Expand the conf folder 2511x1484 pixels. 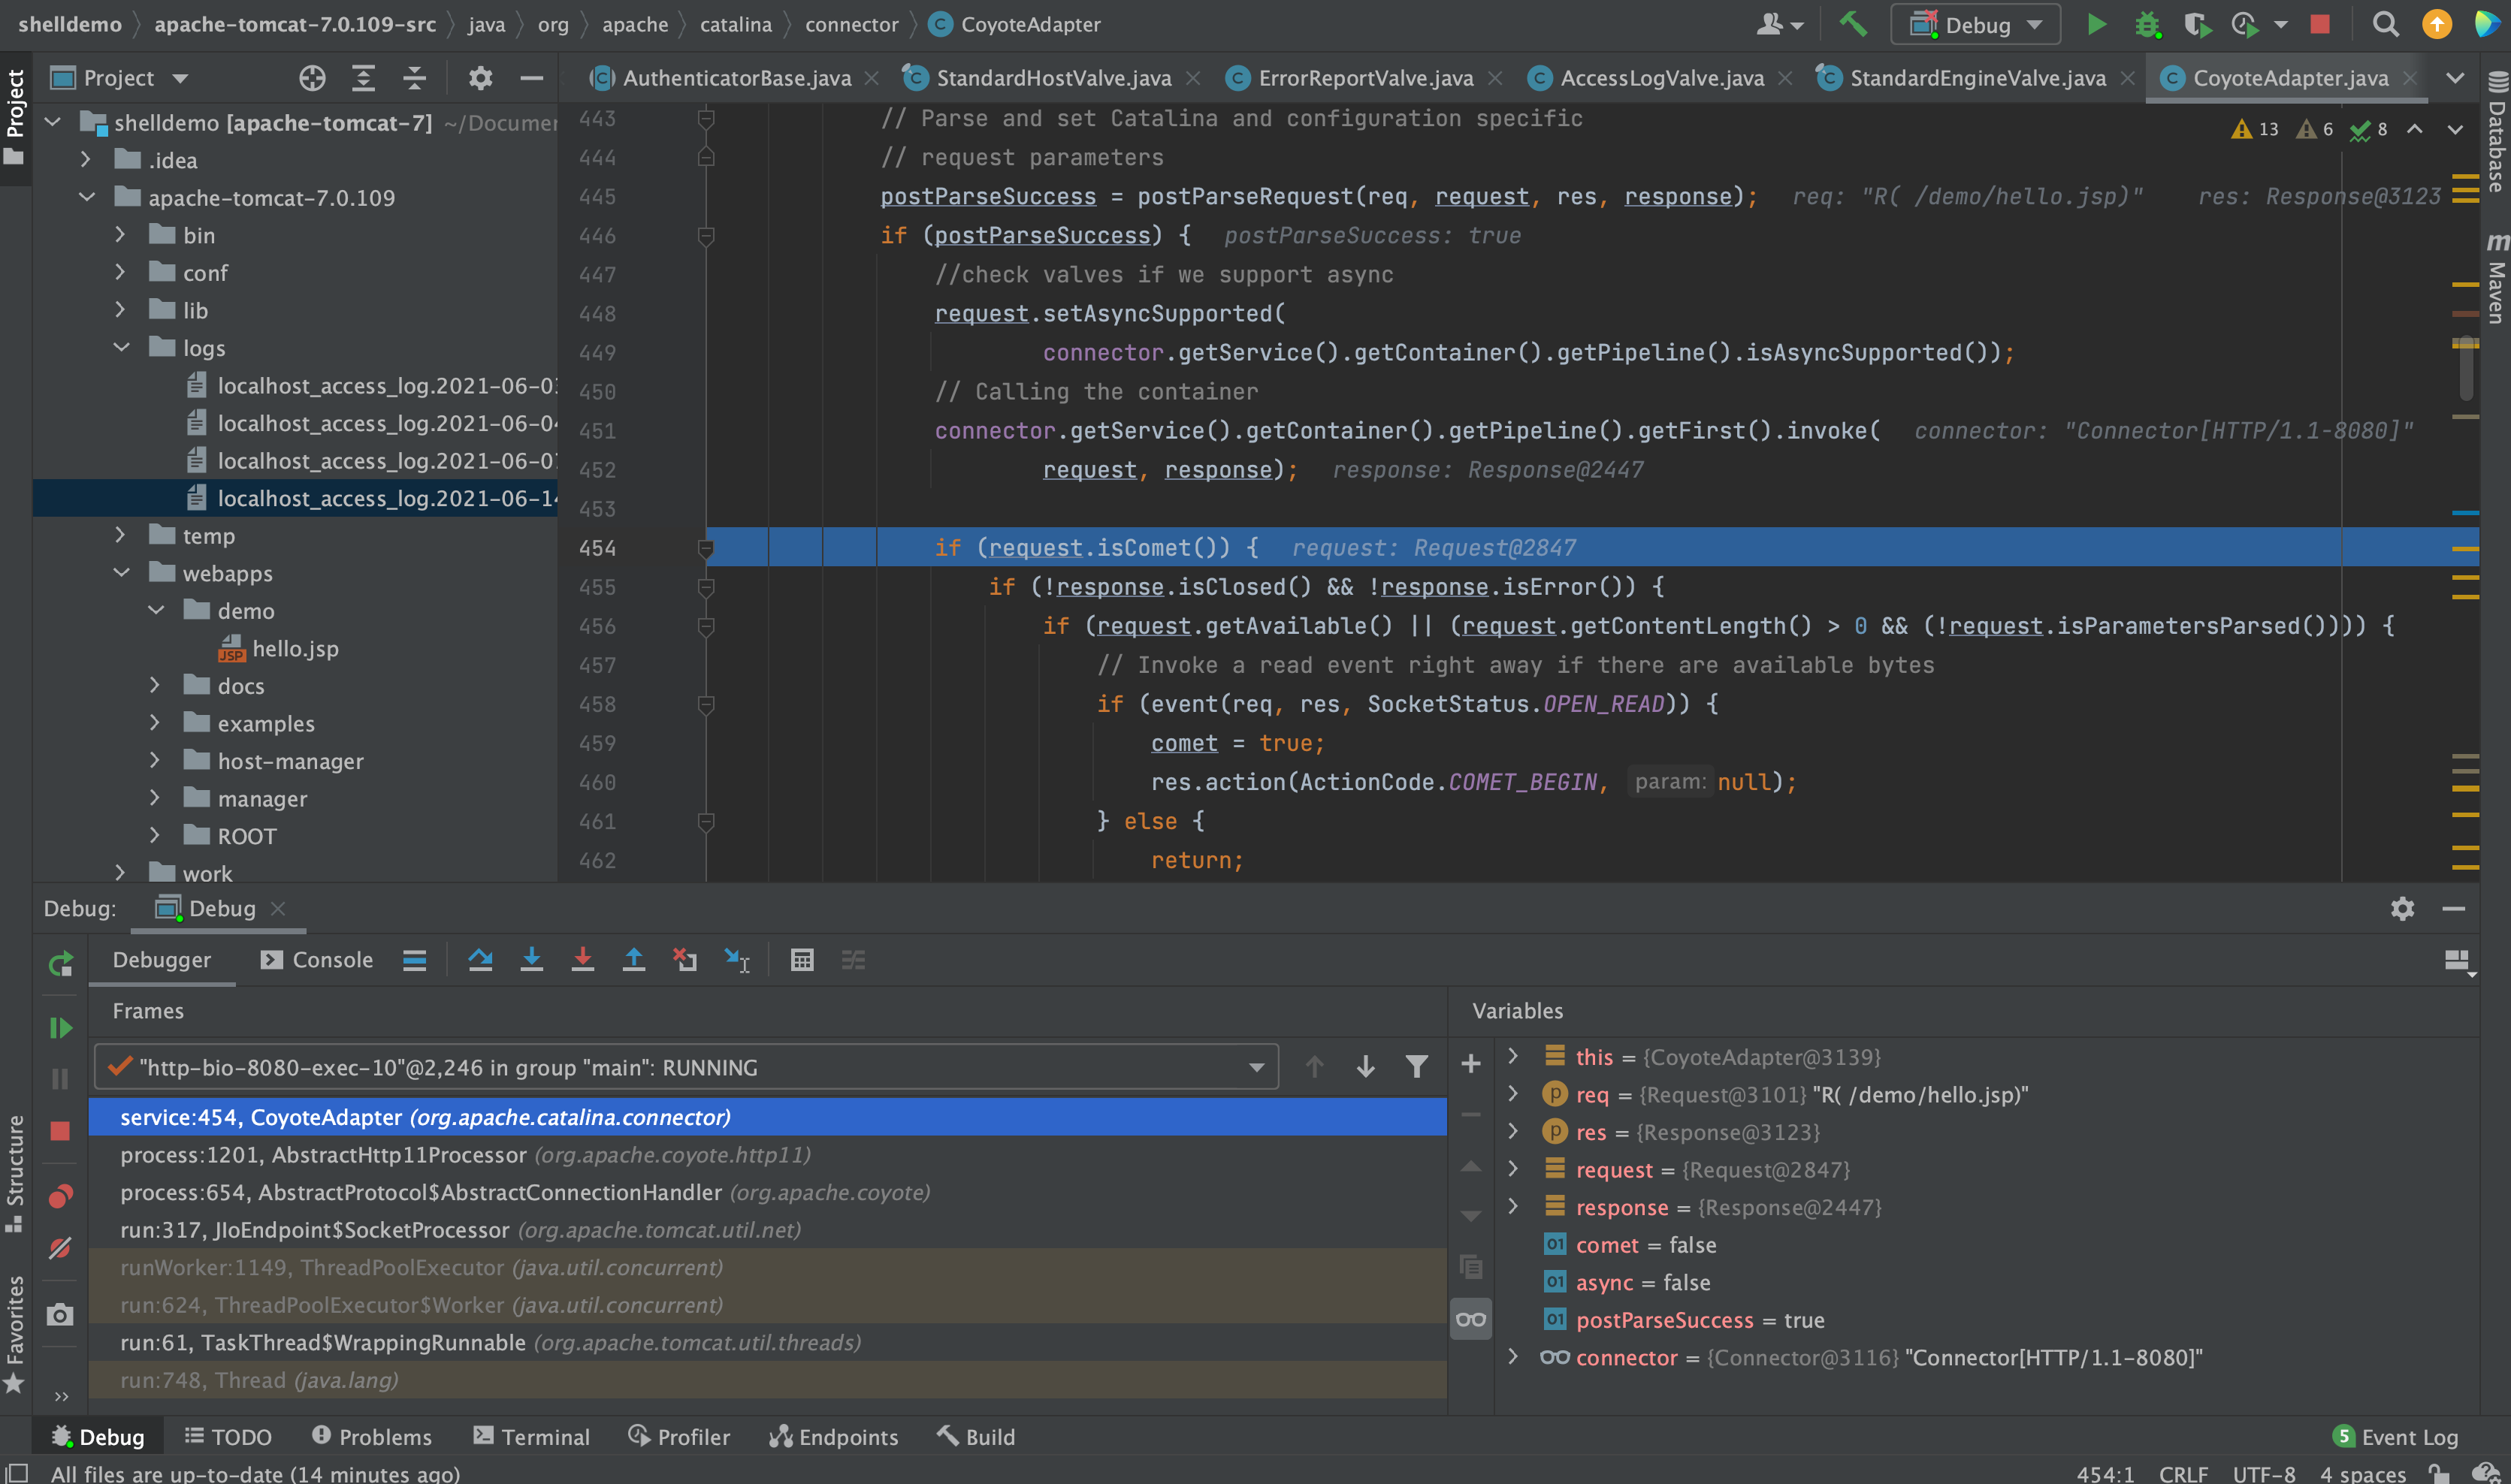(121, 273)
